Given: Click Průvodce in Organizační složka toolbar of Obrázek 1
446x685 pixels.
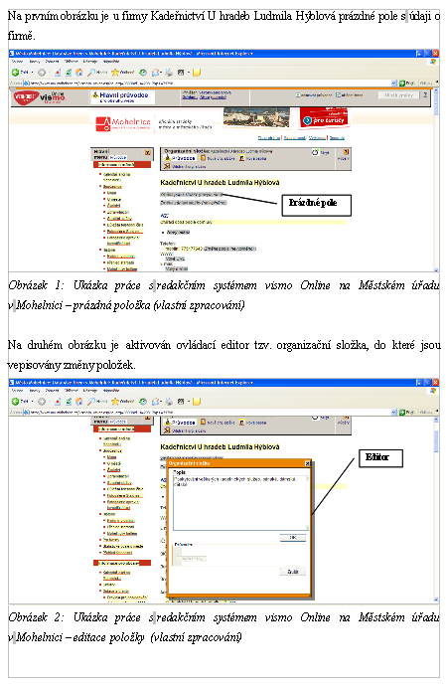Looking at the screenshot, I should [180, 158].
